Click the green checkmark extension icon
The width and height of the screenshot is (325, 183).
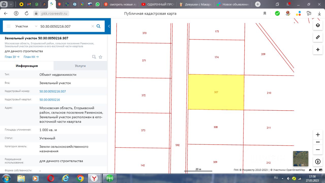point(277,13)
